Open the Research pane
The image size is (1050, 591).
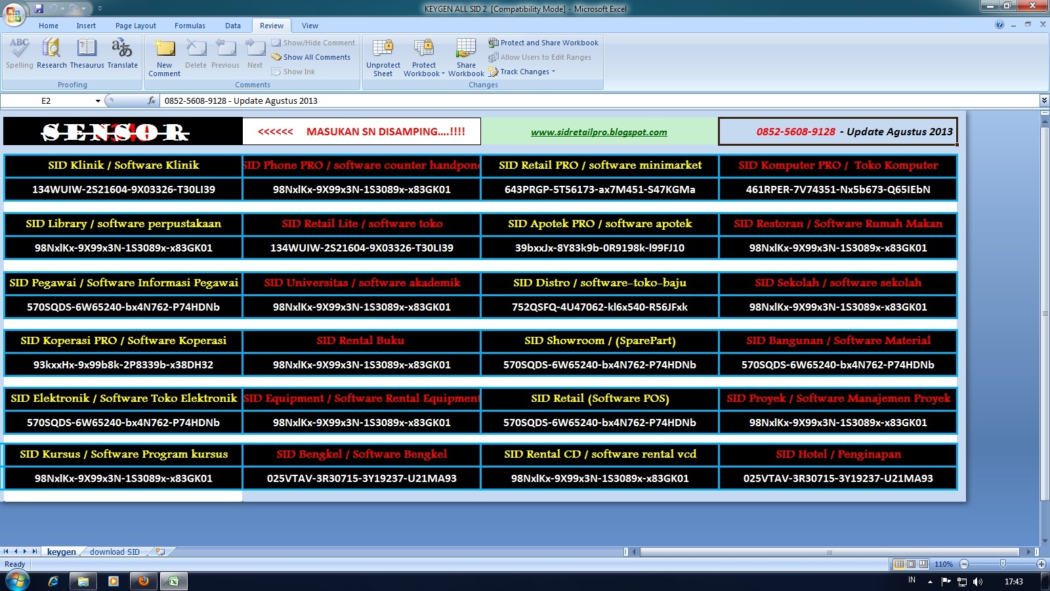pyautogui.click(x=52, y=53)
